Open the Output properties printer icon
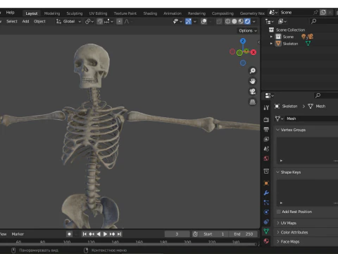 click(x=266, y=129)
